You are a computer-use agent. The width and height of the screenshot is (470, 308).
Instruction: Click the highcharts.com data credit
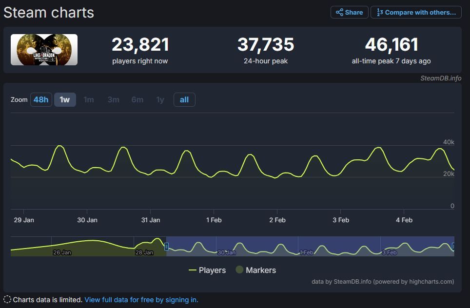(x=383, y=282)
